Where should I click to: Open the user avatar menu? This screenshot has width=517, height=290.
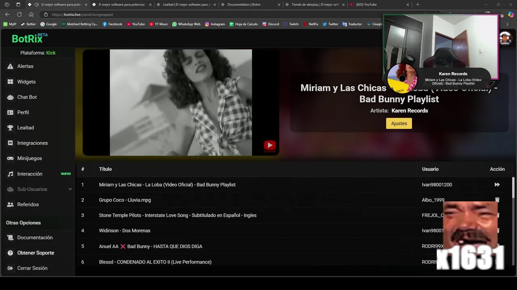point(505,39)
